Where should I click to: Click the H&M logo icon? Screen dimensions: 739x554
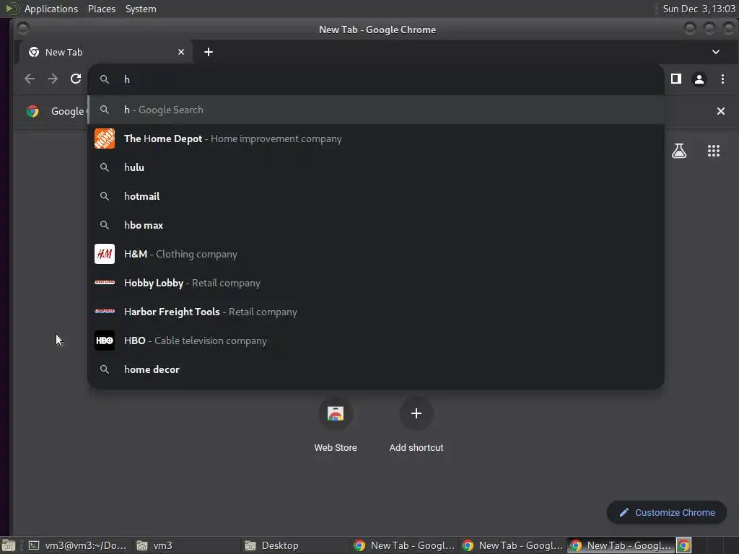click(105, 254)
